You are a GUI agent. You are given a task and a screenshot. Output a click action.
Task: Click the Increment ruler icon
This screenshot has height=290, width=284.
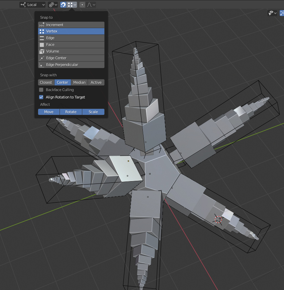[x=42, y=25]
